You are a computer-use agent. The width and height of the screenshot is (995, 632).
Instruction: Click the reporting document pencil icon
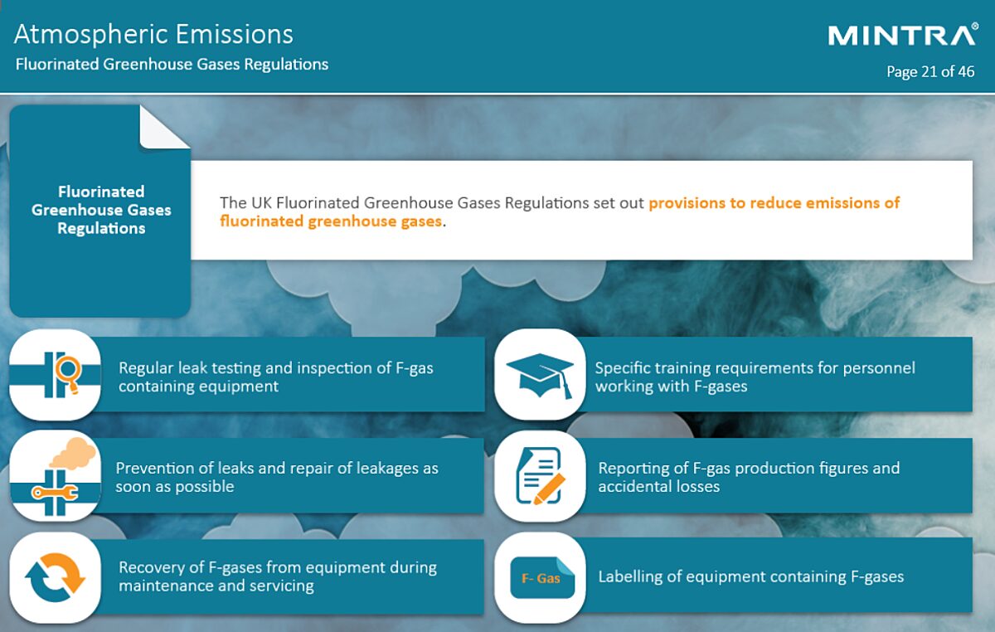coord(540,476)
